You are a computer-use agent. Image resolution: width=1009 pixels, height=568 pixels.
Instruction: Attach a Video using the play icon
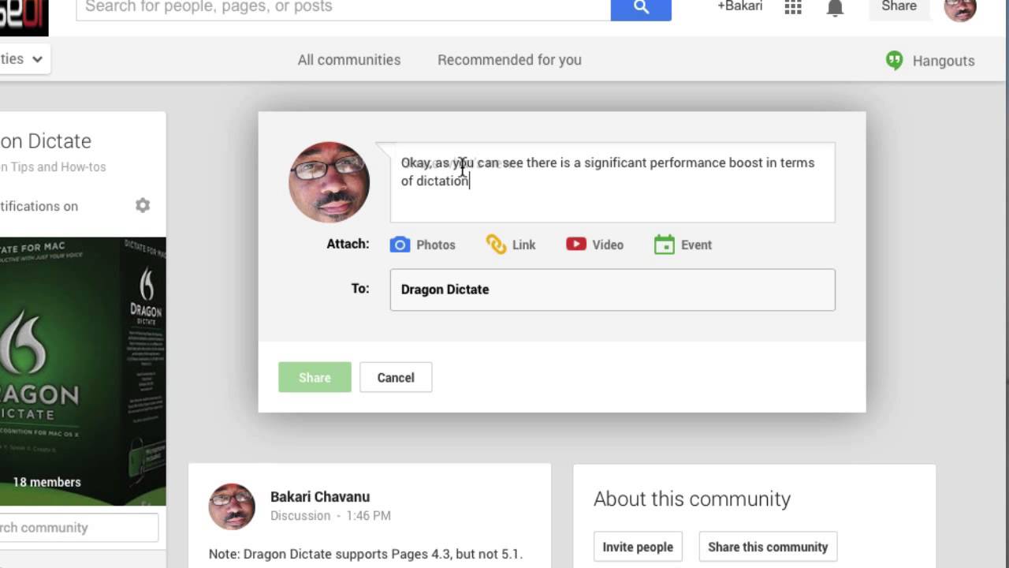575,244
